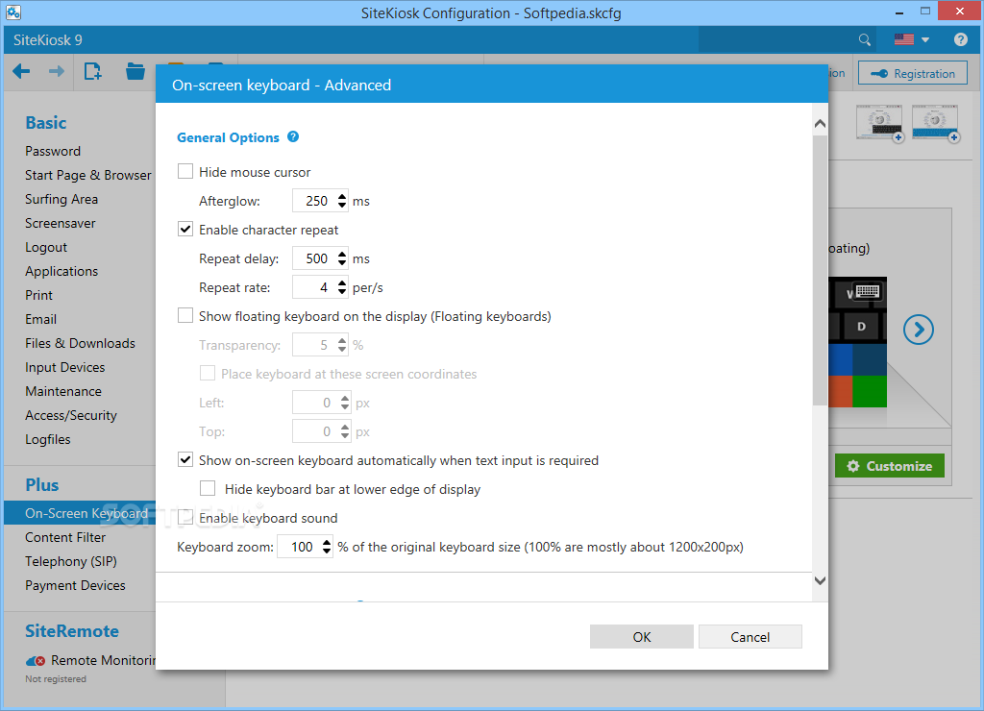
Task: Enable Hide mouse cursor checkbox
Action: (x=185, y=171)
